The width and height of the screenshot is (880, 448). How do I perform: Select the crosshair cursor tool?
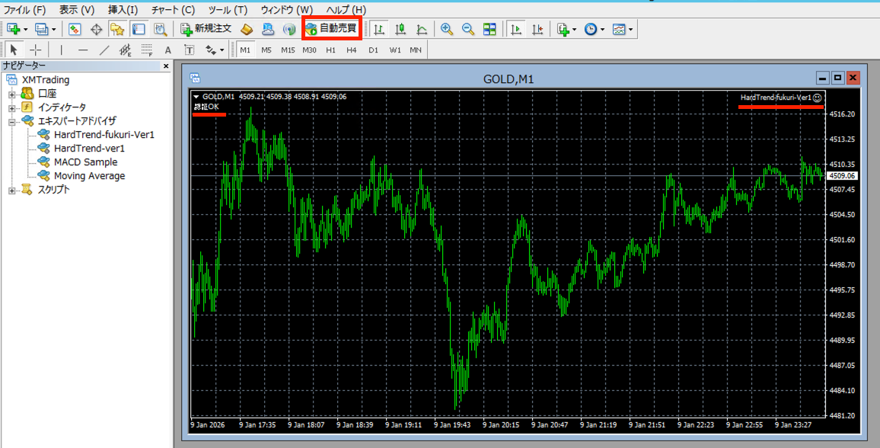click(x=35, y=50)
